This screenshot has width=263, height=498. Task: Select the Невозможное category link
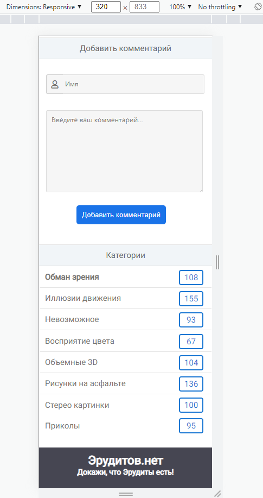click(x=72, y=319)
